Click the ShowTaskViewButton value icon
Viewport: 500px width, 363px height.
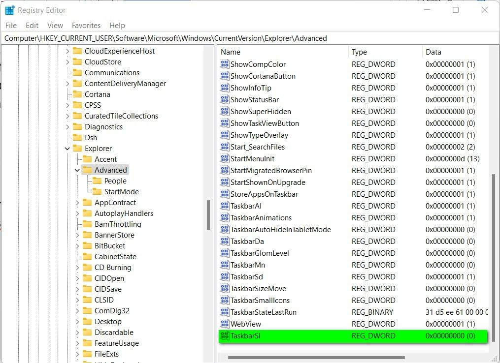(x=225, y=123)
